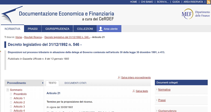211x112 pixels.
Task: Open SCRIVI A... in top bar
Action: point(163,2)
